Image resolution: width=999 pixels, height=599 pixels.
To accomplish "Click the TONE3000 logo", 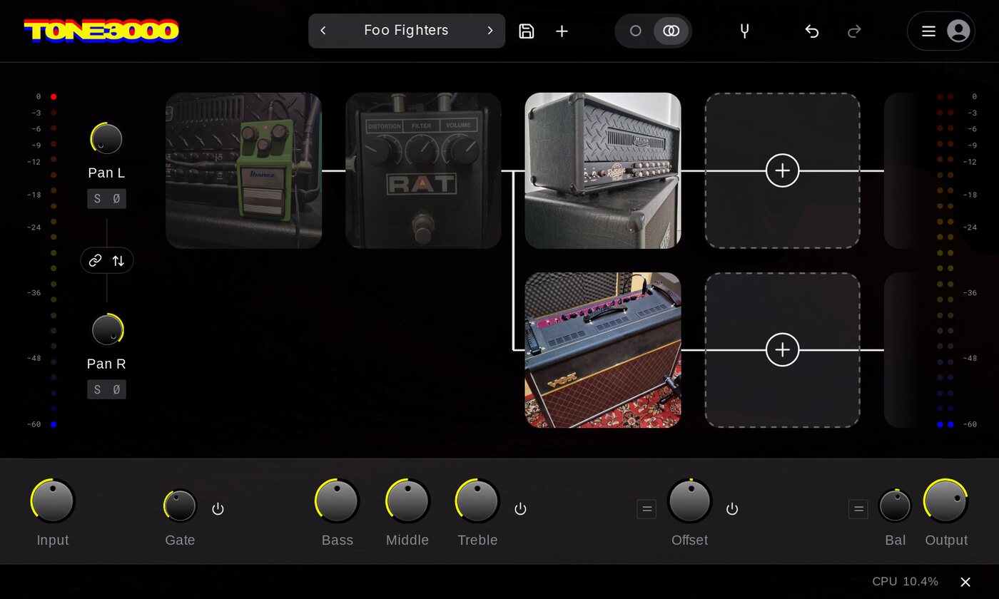I will tap(101, 31).
